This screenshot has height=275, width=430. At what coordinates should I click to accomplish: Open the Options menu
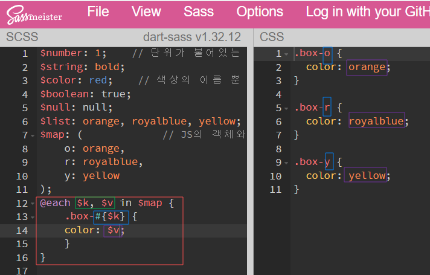260,12
